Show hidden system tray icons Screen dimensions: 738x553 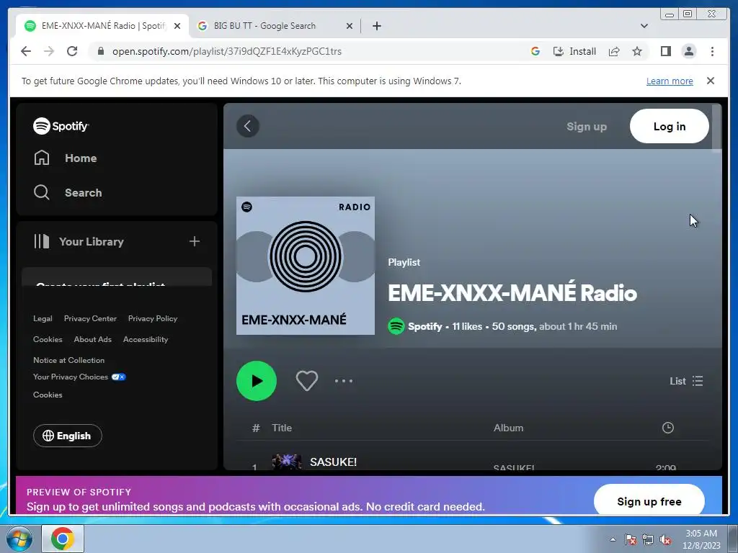(613, 539)
